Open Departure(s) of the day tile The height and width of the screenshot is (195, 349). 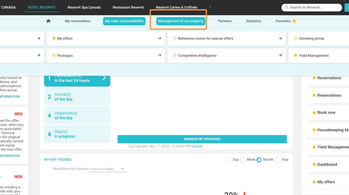pyautogui.click(x=77, y=115)
